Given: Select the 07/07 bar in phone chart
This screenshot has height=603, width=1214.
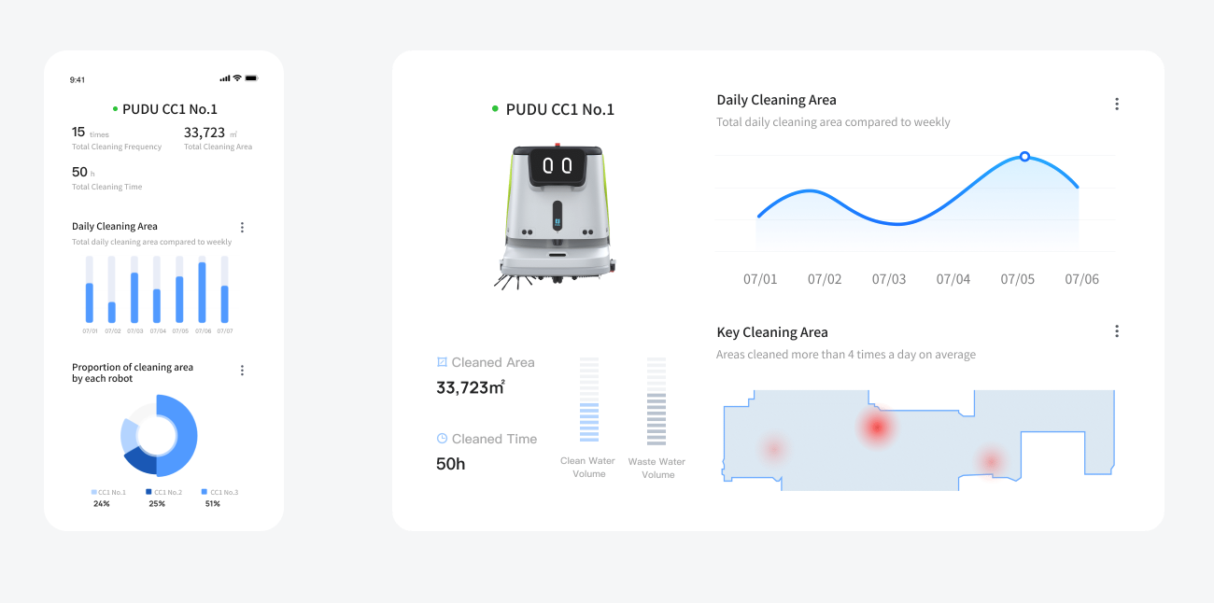Looking at the screenshot, I should [224, 289].
